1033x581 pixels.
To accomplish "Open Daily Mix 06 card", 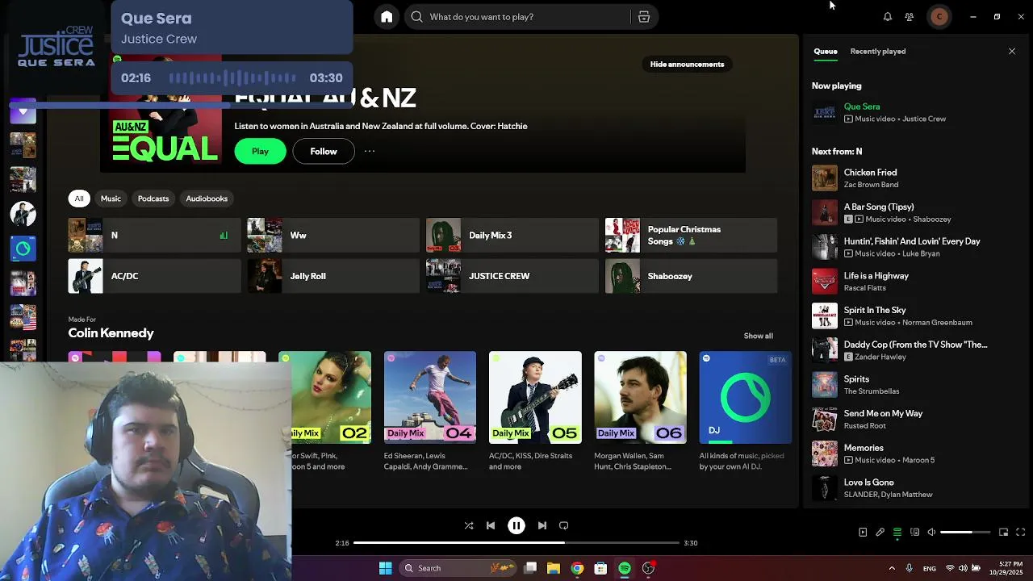I will (x=640, y=412).
